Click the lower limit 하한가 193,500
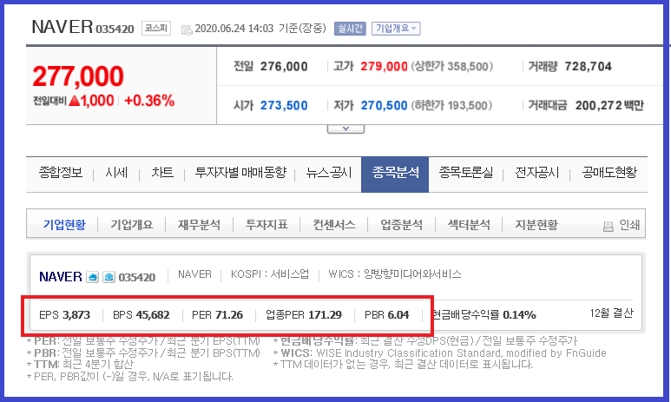Screen dimensions: 671x402 click(451, 105)
